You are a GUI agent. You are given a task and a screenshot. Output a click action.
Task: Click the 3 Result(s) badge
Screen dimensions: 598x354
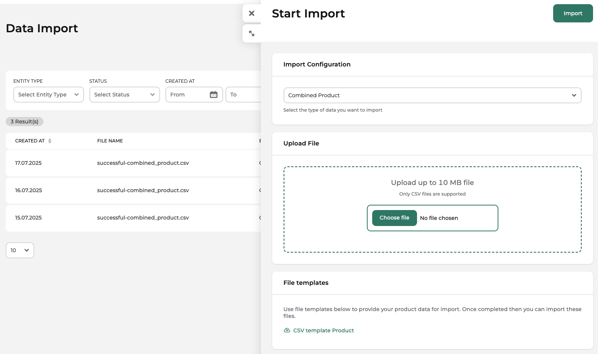(x=24, y=122)
